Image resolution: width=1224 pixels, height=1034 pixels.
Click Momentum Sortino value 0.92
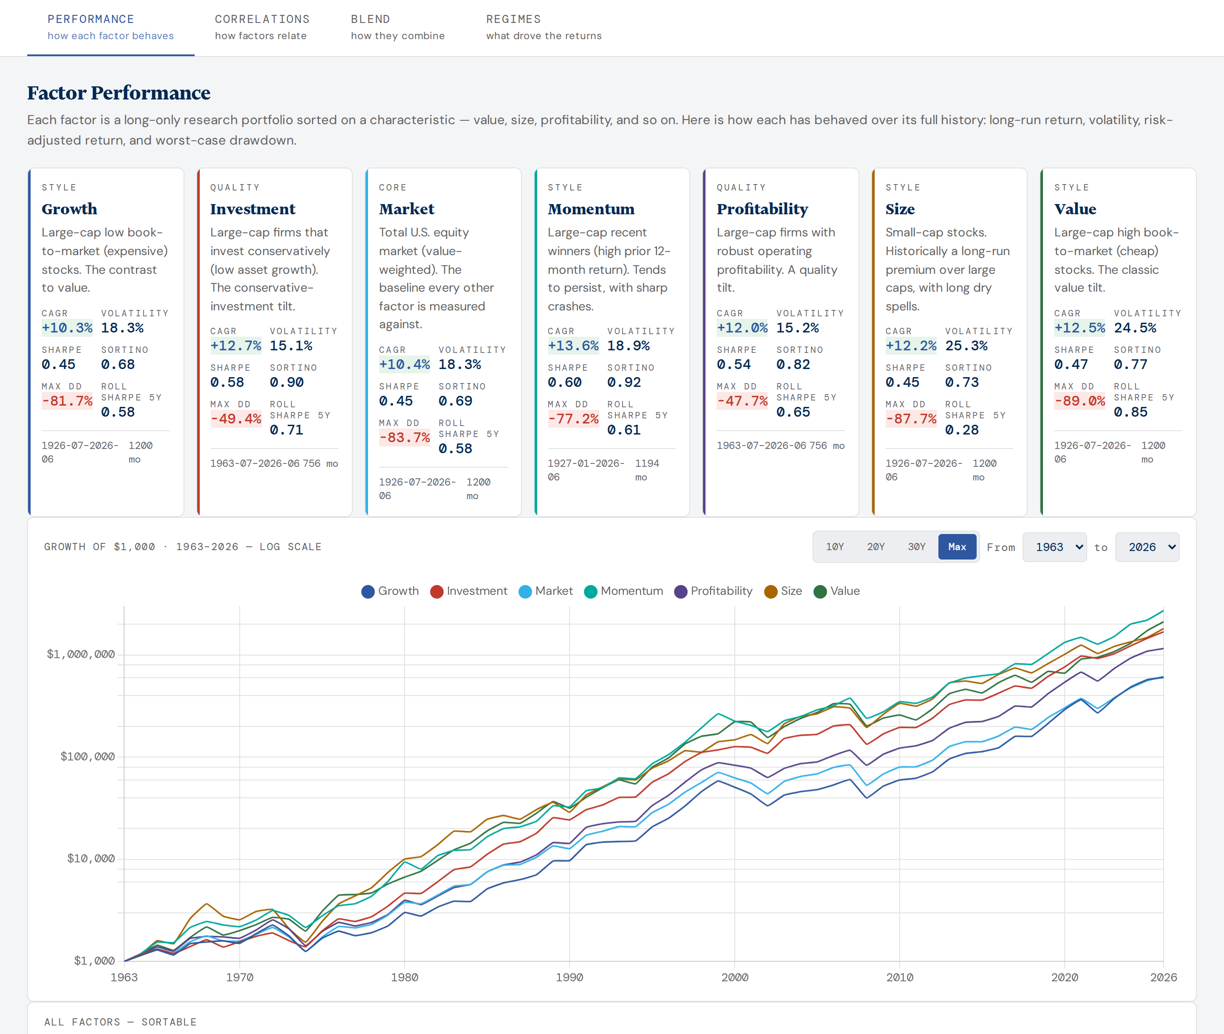(624, 383)
